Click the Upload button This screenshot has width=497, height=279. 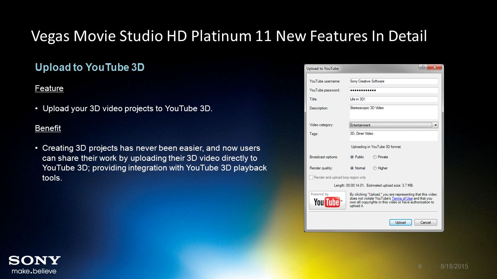click(400, 222)
